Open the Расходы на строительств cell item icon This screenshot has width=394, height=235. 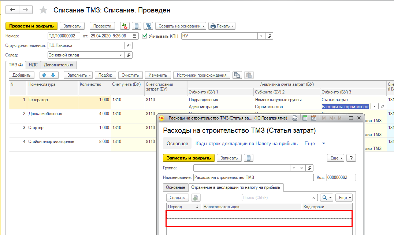click(x=382, y=107)
